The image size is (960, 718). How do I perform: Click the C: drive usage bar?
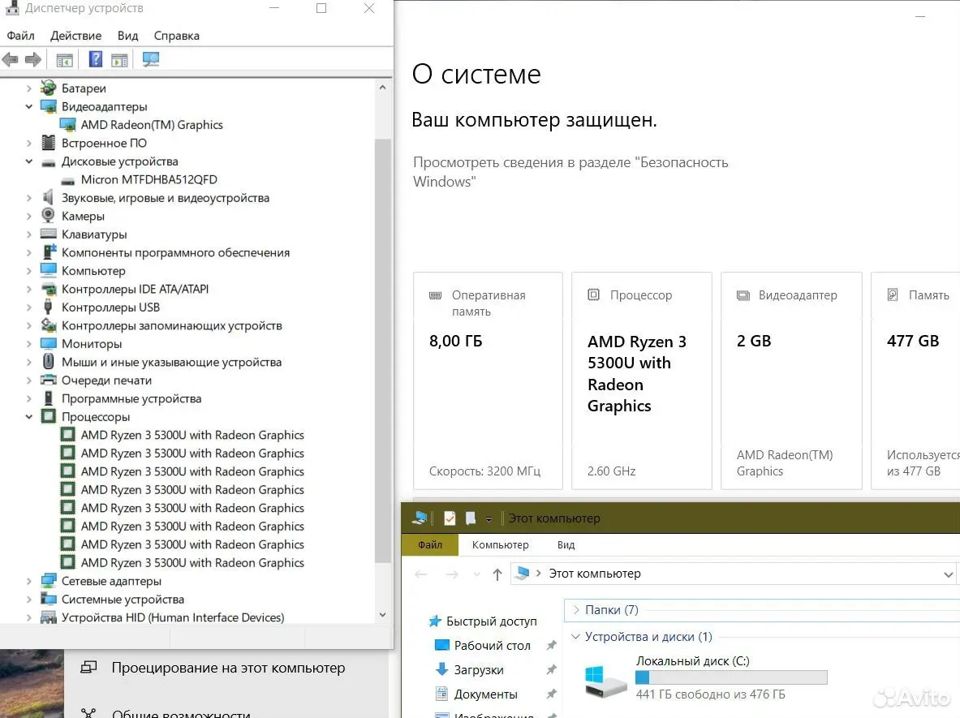731,677
